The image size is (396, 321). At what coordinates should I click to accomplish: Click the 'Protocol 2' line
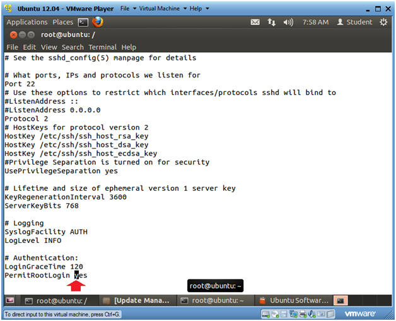click(26, 119)
